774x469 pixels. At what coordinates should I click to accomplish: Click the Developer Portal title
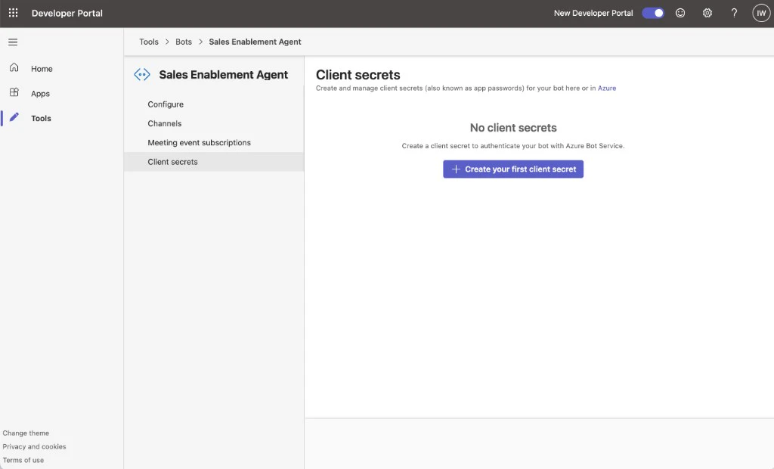coord(67,13)
